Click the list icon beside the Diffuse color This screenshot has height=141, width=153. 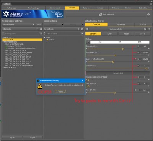88,42
